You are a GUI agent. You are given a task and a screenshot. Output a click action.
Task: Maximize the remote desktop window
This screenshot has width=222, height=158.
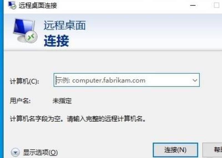[x=216, y=5]
